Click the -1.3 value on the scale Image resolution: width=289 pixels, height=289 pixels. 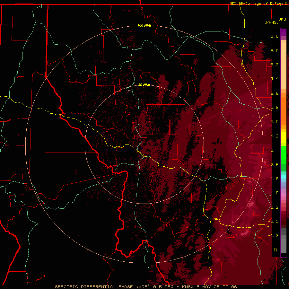tap(273, 236)
